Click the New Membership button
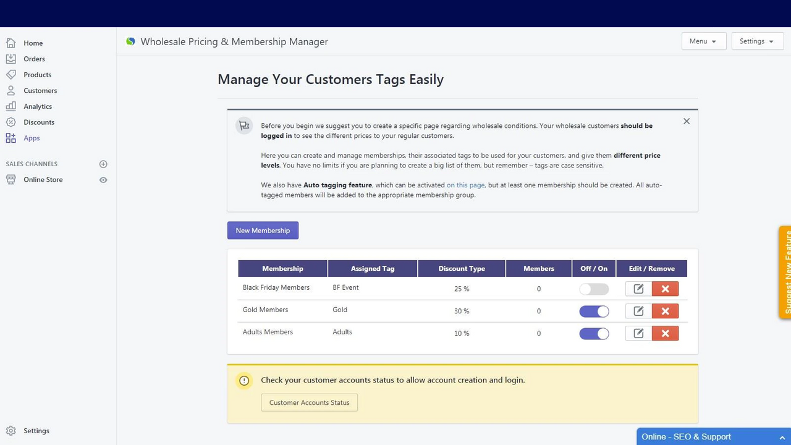The width and height of the screenshot is (791, 445). (263, 230)
